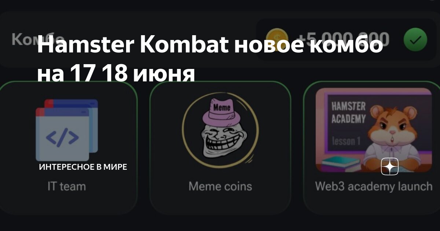Select the IT team card label
The height and width of the screenshot is (231, 440).
click(67, 186)
